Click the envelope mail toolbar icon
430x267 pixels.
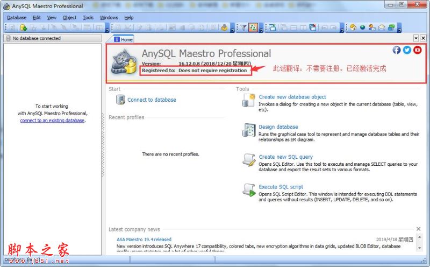tap(382, 27)
